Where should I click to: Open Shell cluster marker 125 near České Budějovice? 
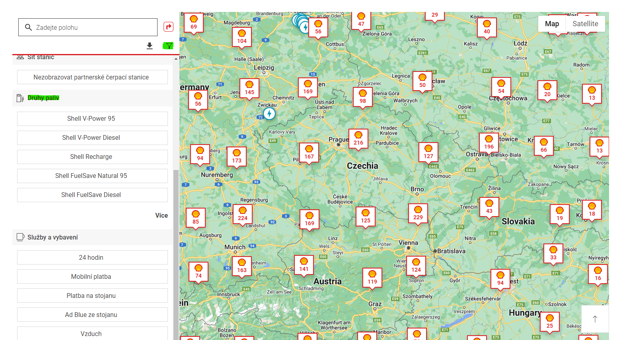pos(366,217)
